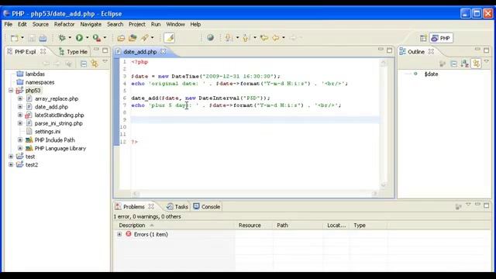Open the Debug dropdown arrow
This screenshot has width=496, height=279.
click(70, 38)
